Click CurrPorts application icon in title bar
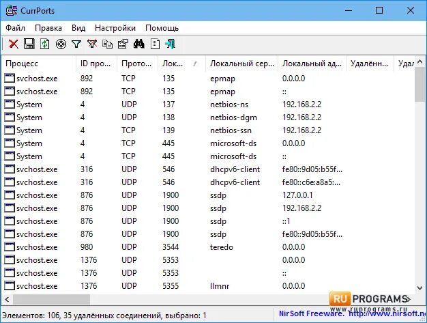427x323 pixels. 11,11
